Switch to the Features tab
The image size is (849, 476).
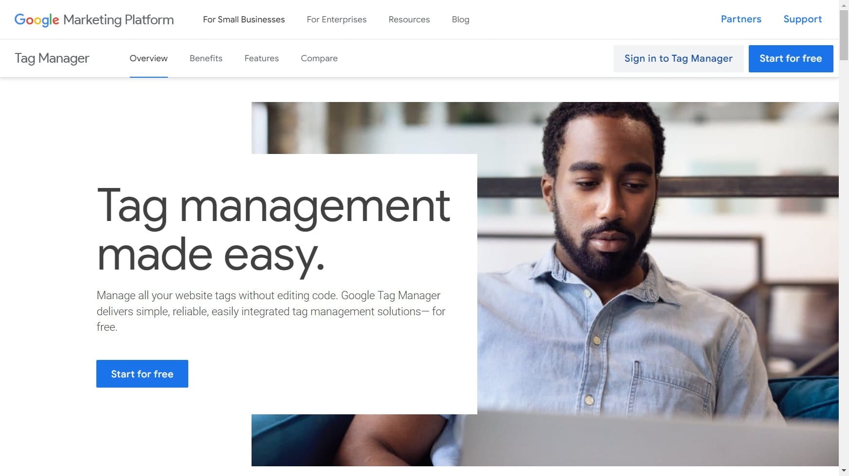[261, 58]
